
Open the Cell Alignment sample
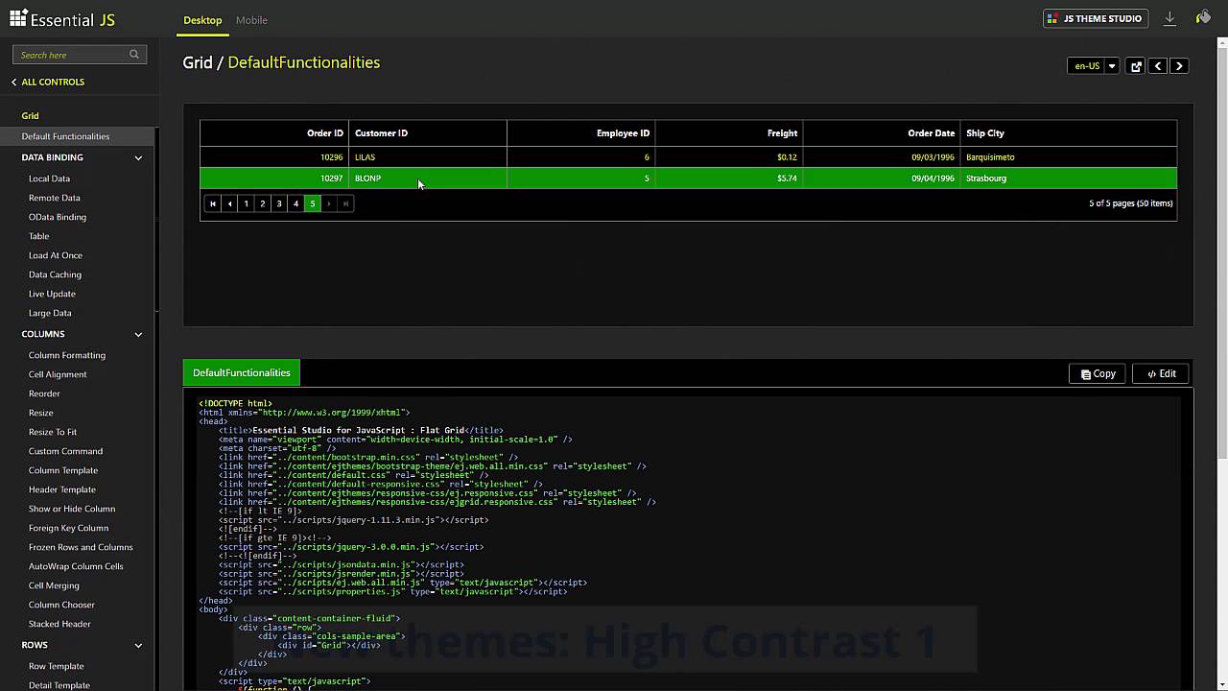(58, 374)
